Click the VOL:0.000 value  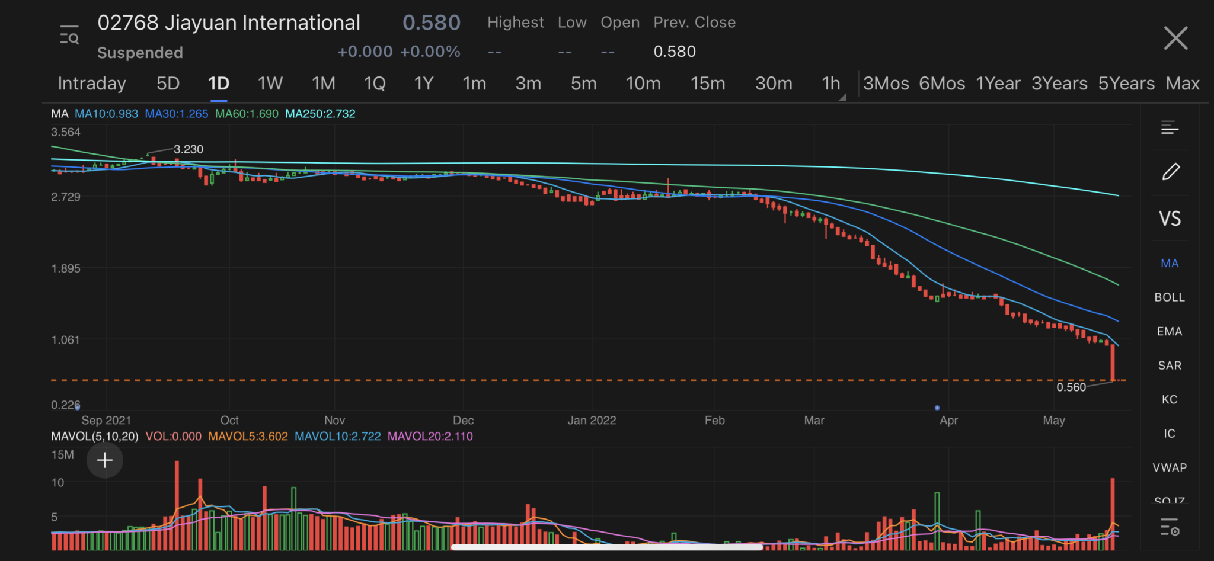point(174,437)
